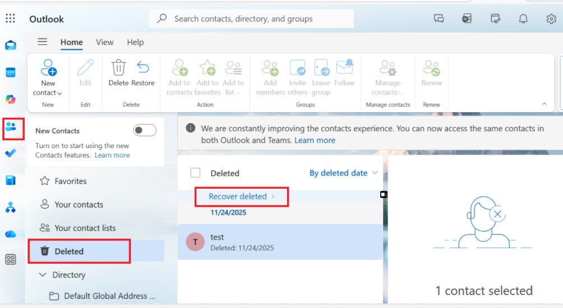Open the chat icon in header
The height and width of the screenshot is (308, 563).
click(439, 19)
